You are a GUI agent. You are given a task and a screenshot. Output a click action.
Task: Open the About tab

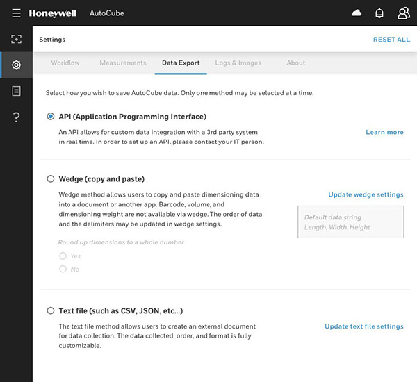296,63
